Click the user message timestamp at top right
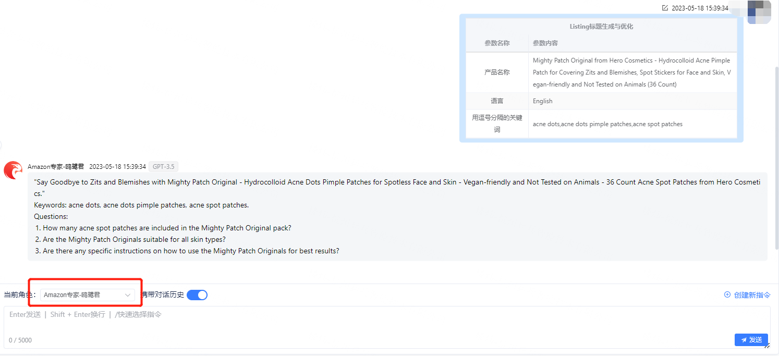Viewport: 779px width, 356px height. point(700,8)
